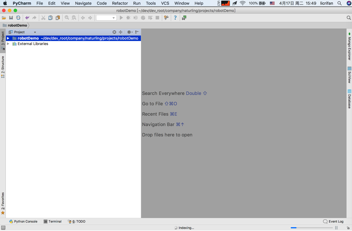Viewport: 352px width, 231px height.
Task: Click the Paste clipboard icon
Action: [58, 18]
